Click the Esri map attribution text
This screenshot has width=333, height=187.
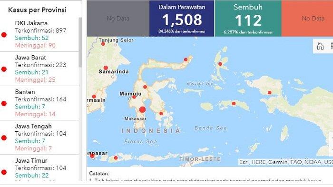click(286, 162)
